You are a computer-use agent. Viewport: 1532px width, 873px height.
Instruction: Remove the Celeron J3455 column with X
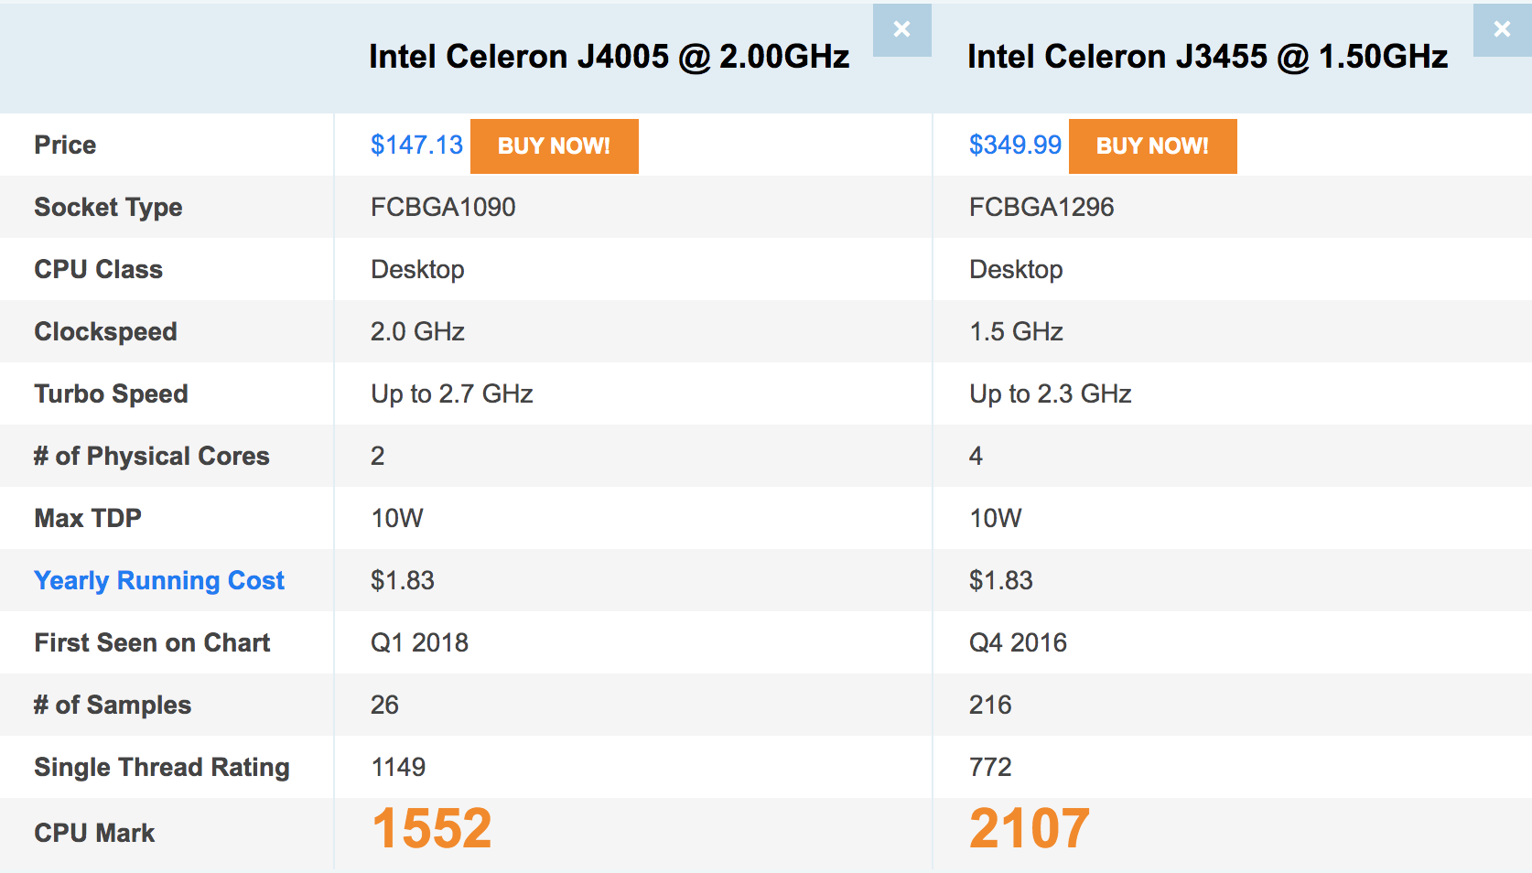point(1502,29)
